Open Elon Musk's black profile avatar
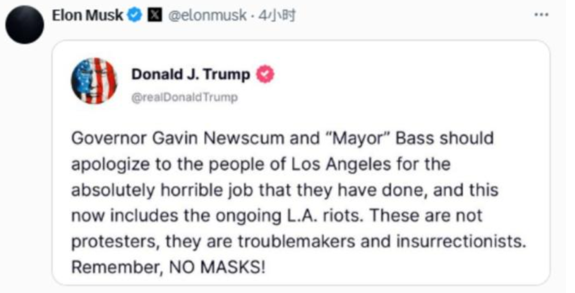575x293 pixels. tap(24, 25)
